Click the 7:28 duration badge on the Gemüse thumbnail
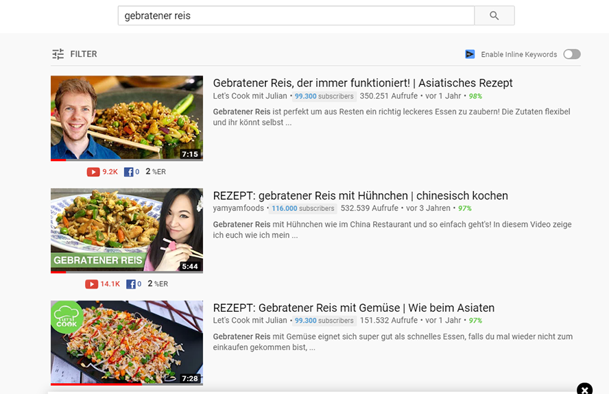Viewport: 609px width, 394px height. tap(190, 378)
